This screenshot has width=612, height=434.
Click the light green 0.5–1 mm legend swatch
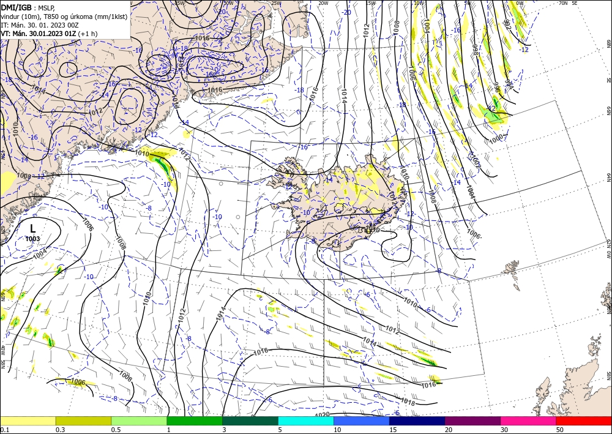pyautogui.click(x=139, y=421)
